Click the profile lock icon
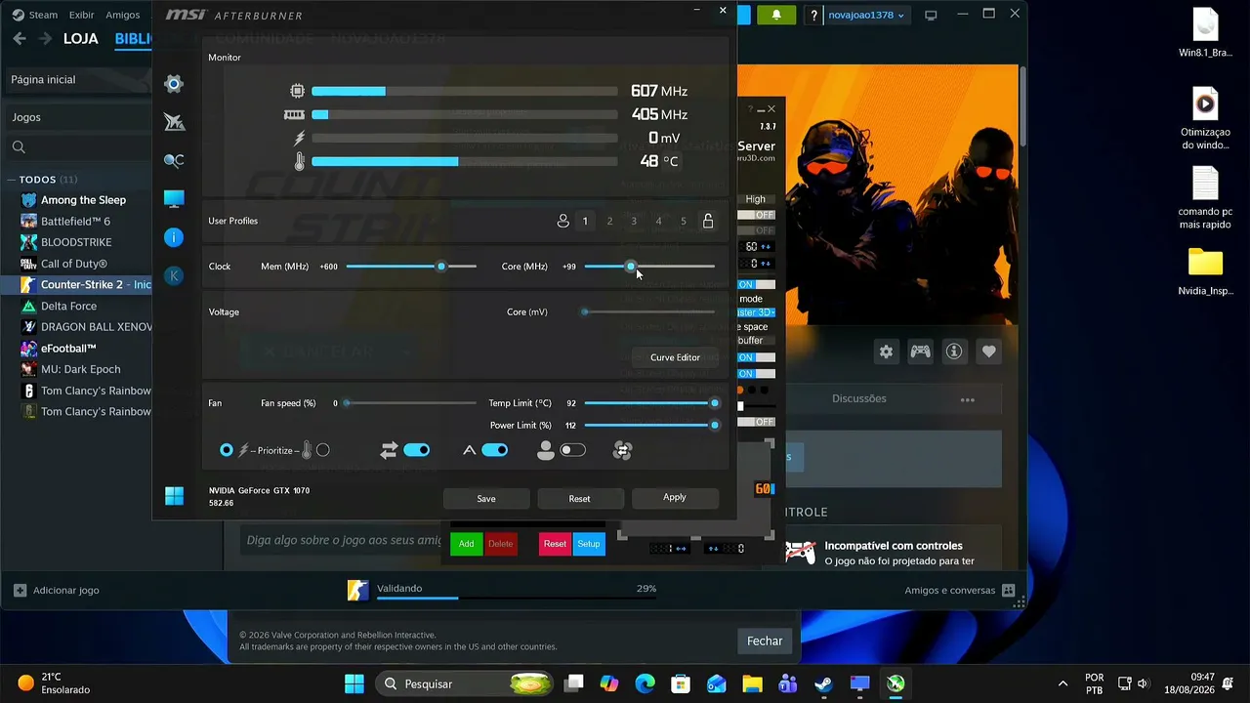Viewport: 1250px width, 703px height. [708, 221]
